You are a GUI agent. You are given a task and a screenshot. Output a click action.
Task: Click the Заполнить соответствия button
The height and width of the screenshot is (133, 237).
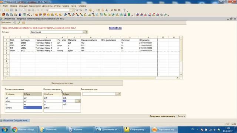(63, 83)
